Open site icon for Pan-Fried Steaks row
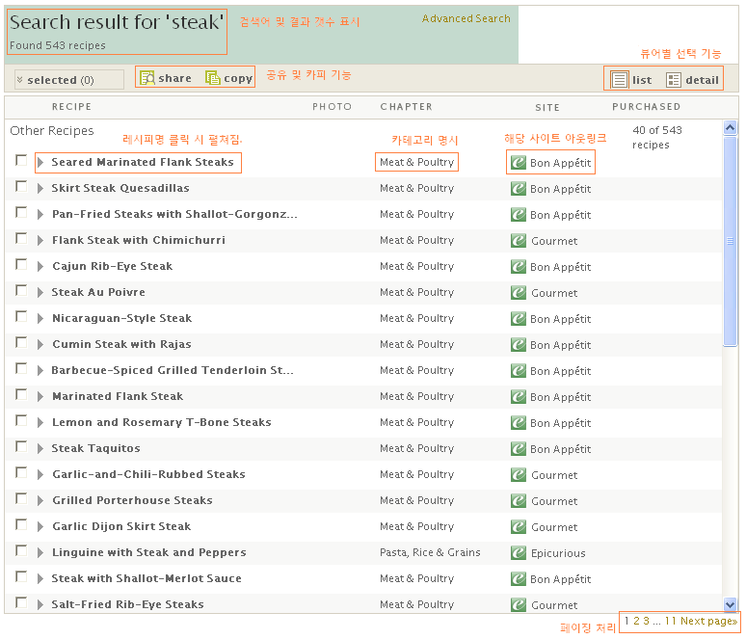The height and width of the screenshot is (639, 746). 519,215
